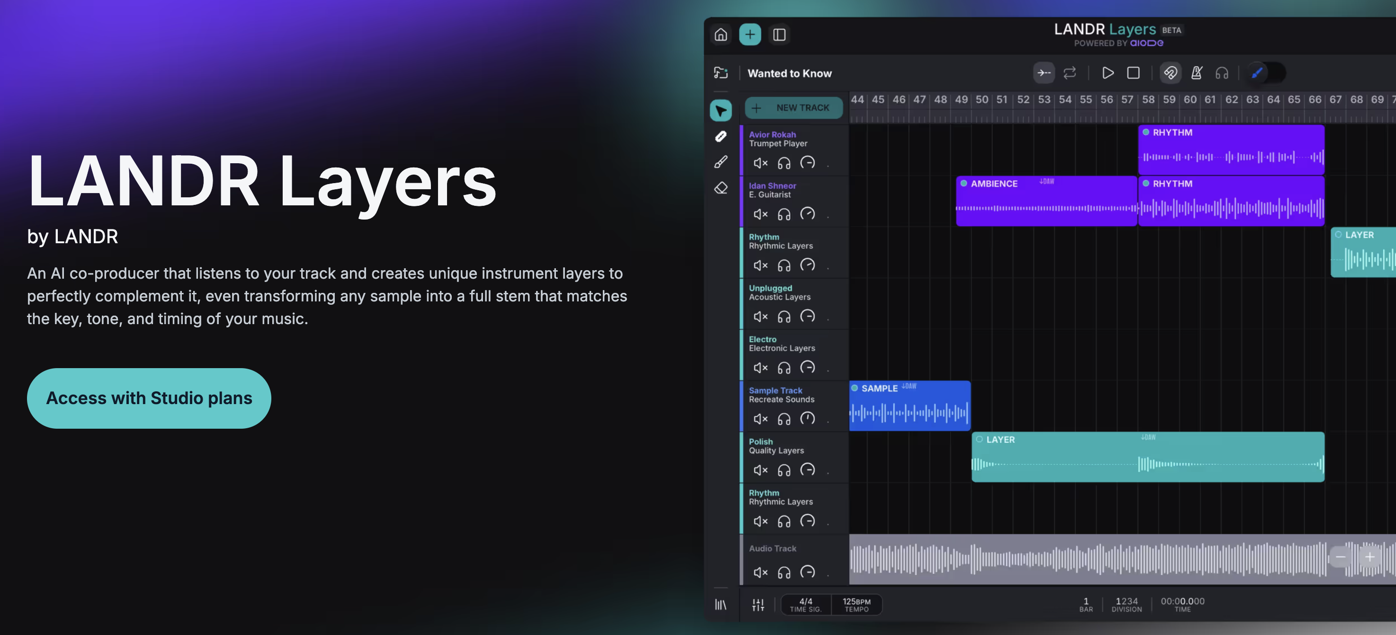1396x635 pixels.
Task: Solo the Sample Track Recreate Sounds
Action: tap(784, 419)
